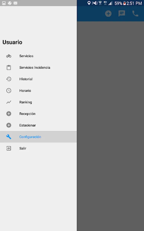Dismiss drawer by tapping the gray overlay
Viewport: 144px width, 231px height.
110,126
